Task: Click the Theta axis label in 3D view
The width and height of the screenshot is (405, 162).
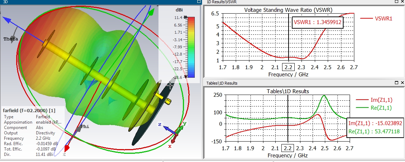Action: (10, 39)
